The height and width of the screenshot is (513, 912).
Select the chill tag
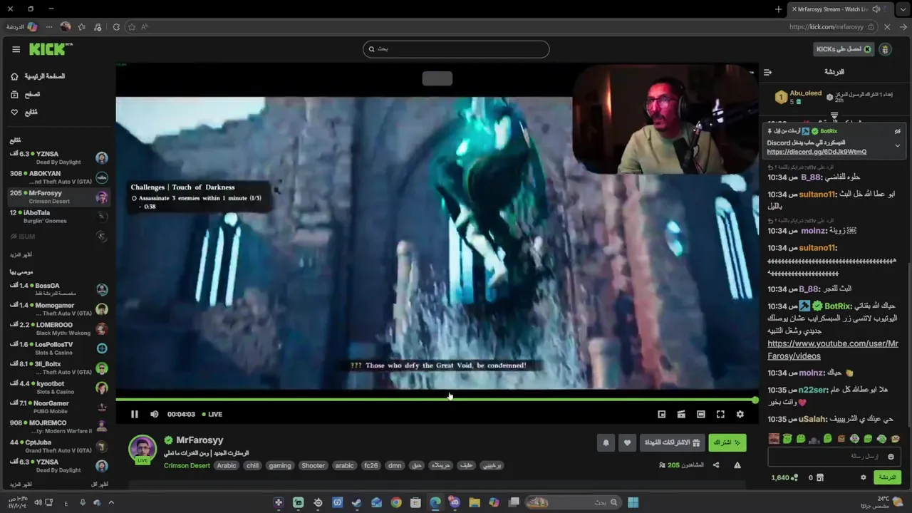coord(252,465)
